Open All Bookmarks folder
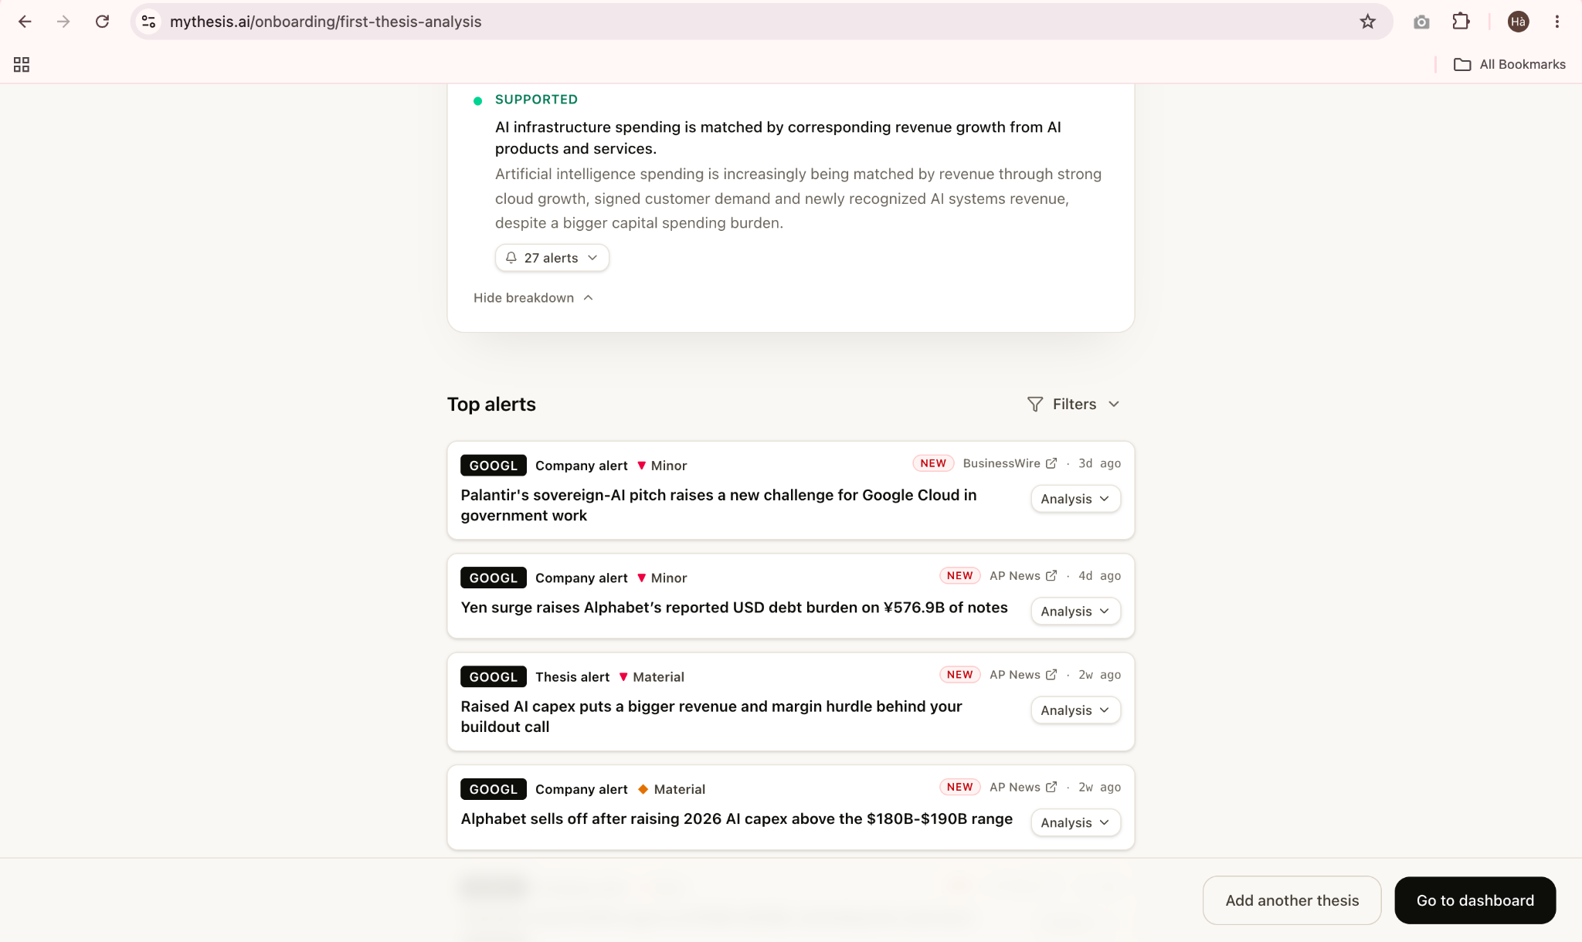 pos(1509,65)
